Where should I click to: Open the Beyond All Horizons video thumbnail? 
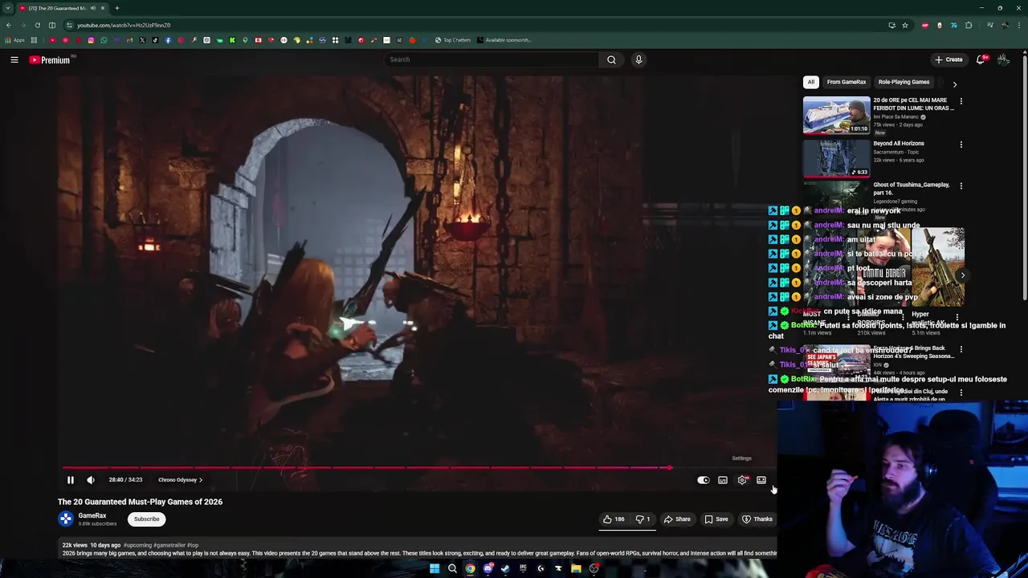pos(836,157)
